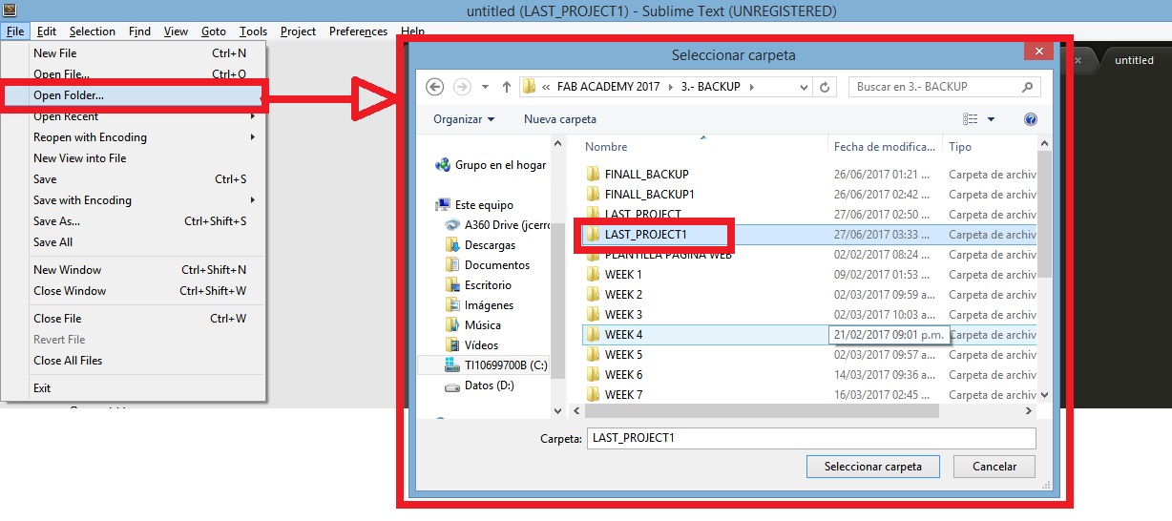The width and height of the screenshot is (1172, 521).
Task: Expand Save with Encoding submenu
Action: [134, 200]
